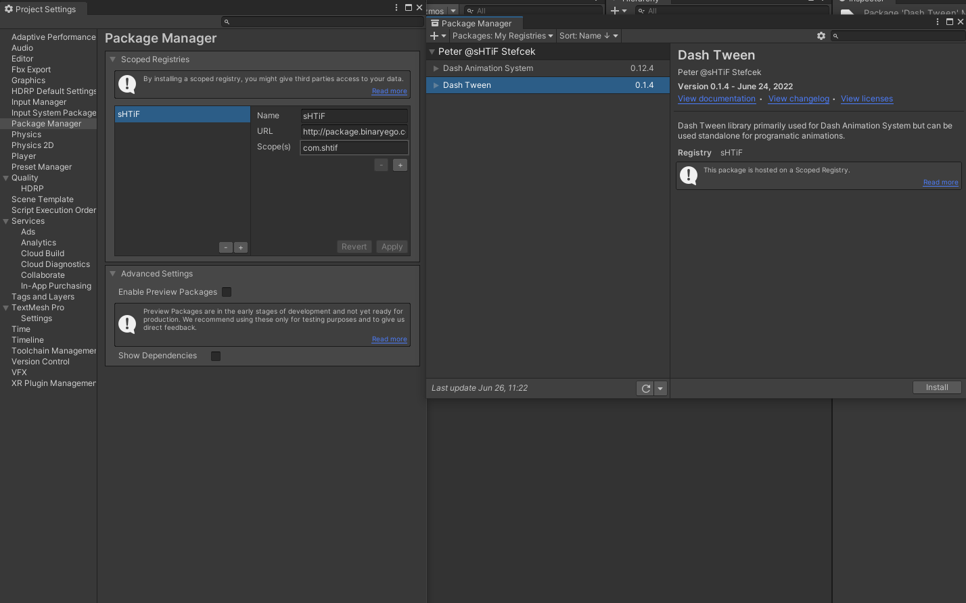Click the add scoped registry plus icon
The height and width of the screenshot is (603, 966).
click(x=241, y=247)
